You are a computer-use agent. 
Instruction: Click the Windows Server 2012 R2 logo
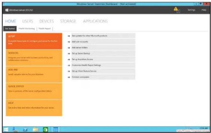(19, 10)
